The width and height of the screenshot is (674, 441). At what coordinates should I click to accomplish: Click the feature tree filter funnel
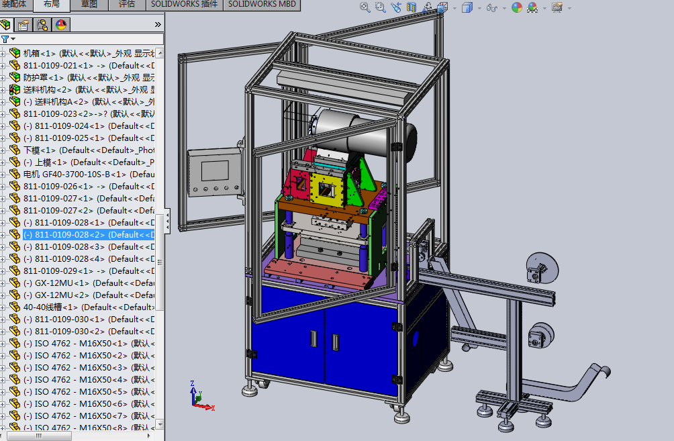[5, 39]
